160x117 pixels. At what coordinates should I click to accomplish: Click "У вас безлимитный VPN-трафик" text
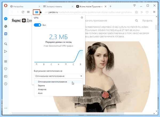pyautogui.click(x=58, y=46)
